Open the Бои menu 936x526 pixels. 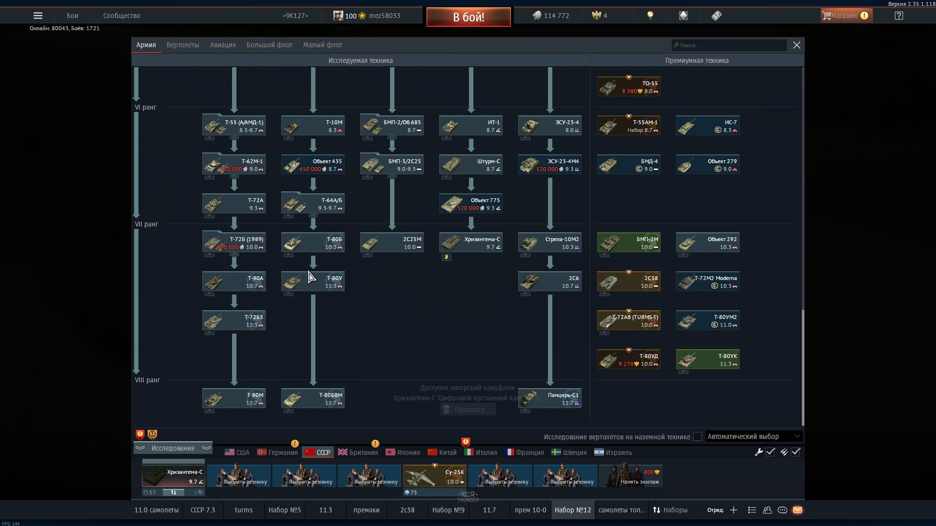[73, 16]
